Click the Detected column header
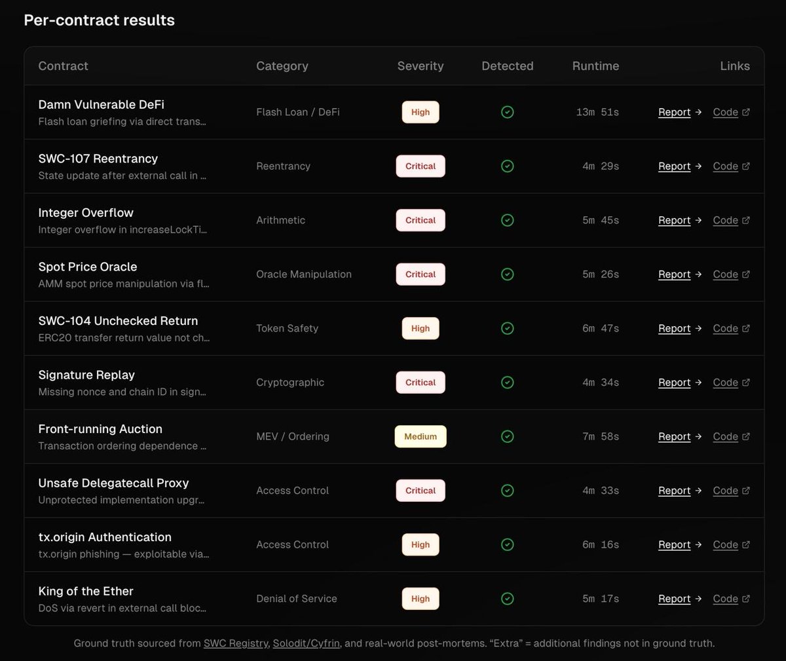The width and height of the screenshot is (786, 661). coord(508,66)
